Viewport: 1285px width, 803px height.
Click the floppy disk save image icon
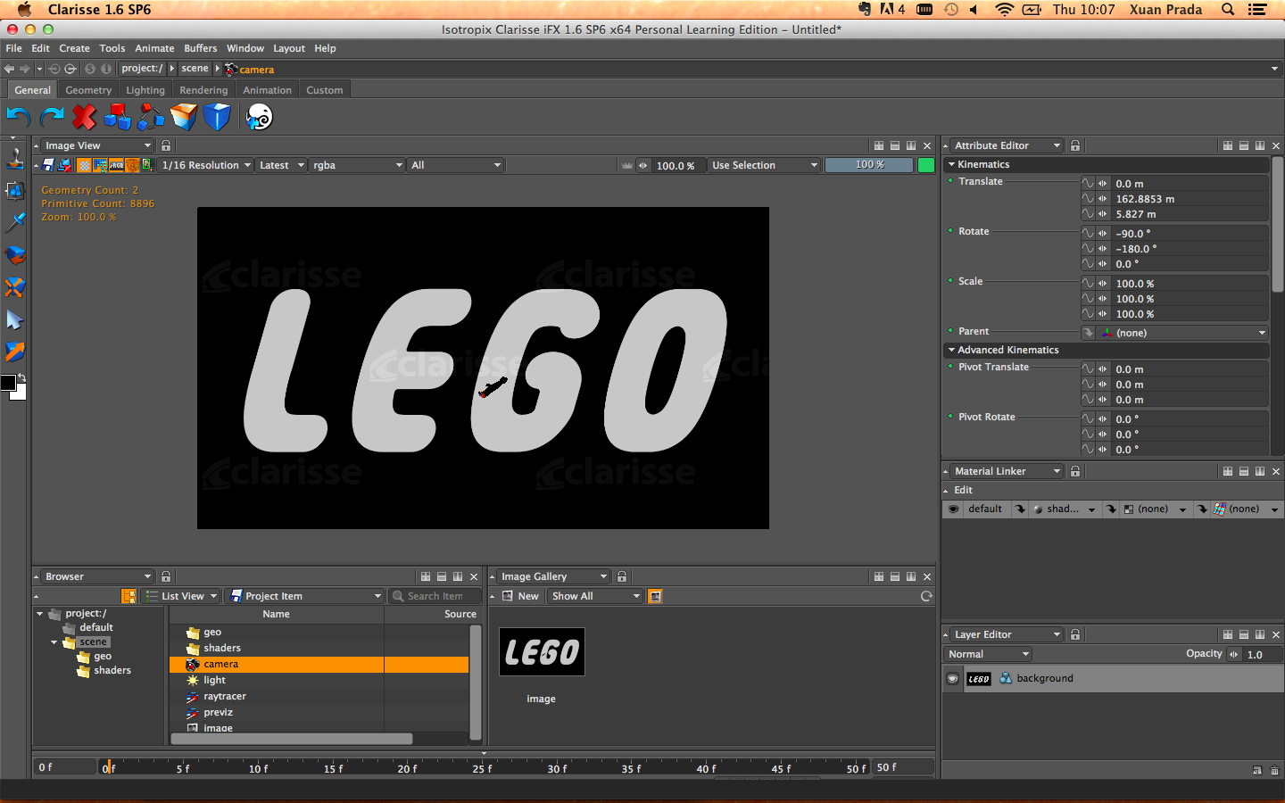pyautogui.click(x=49, y=165)
